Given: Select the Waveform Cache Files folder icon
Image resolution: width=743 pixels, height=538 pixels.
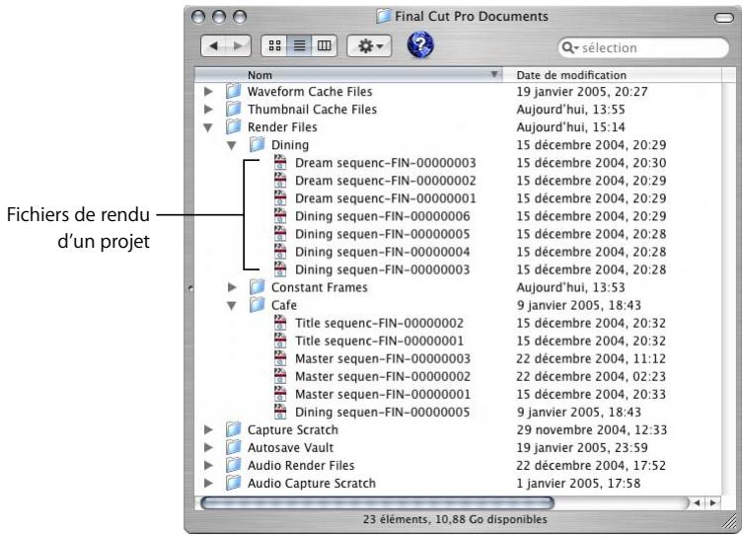Looking at the screenshot, I should point(233,91).
